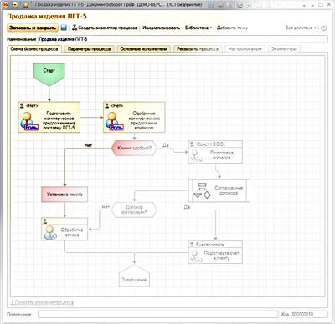Image resolution: width=335 pixels, height=324 pixels.
Task: Open Все действия dropdown menu
Action: click(x=301, y=28)
